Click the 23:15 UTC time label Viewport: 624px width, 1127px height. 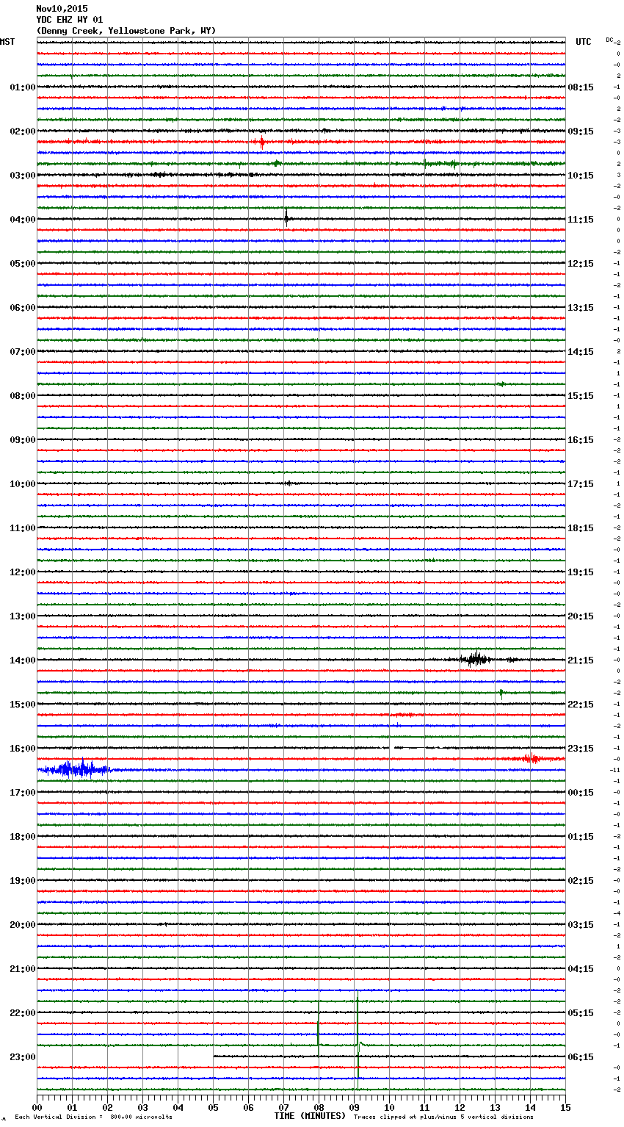pyautogui.click(x=581, y=749)
